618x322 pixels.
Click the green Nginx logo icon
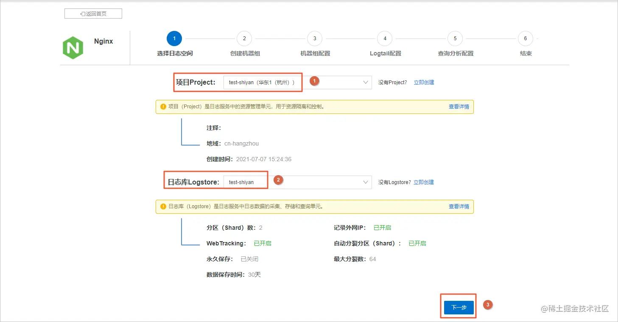coord(73,47)
